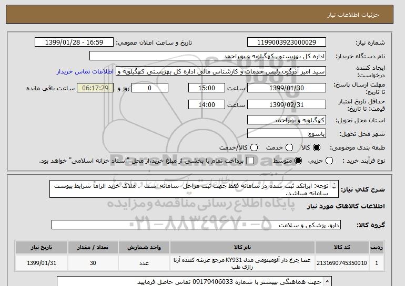Click the unit cell عدد
Viewport: 405px width, 286px height.
(144, 263)
